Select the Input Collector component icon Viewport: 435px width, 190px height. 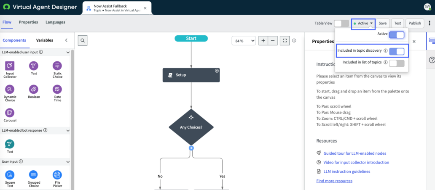[x=10, y=66]
